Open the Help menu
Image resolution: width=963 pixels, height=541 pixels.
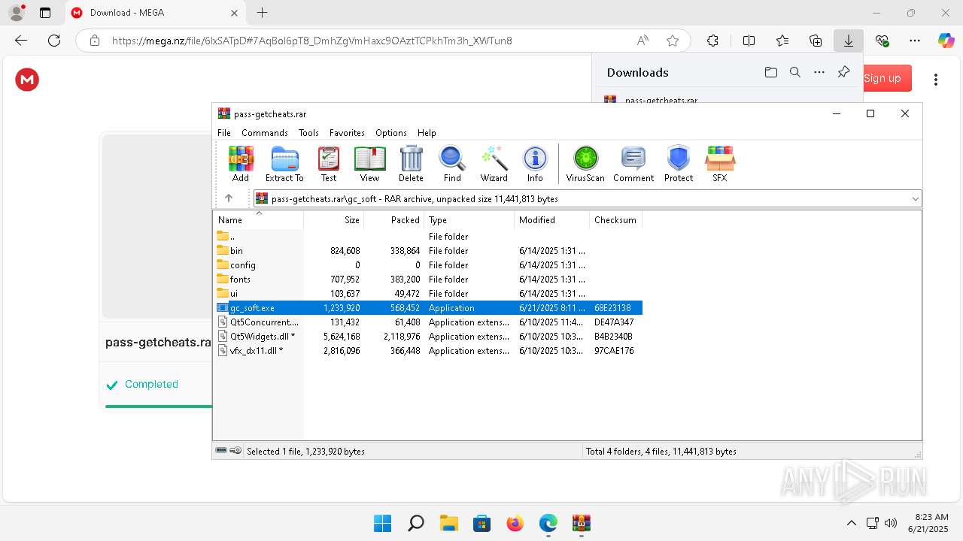click(x=427, y=132)
